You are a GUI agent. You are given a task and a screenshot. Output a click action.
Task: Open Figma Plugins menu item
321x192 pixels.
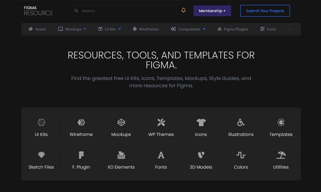pos(236,29)
